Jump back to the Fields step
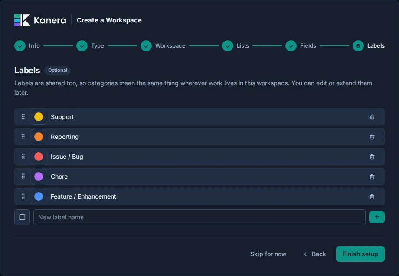 (x=301, y=46)
